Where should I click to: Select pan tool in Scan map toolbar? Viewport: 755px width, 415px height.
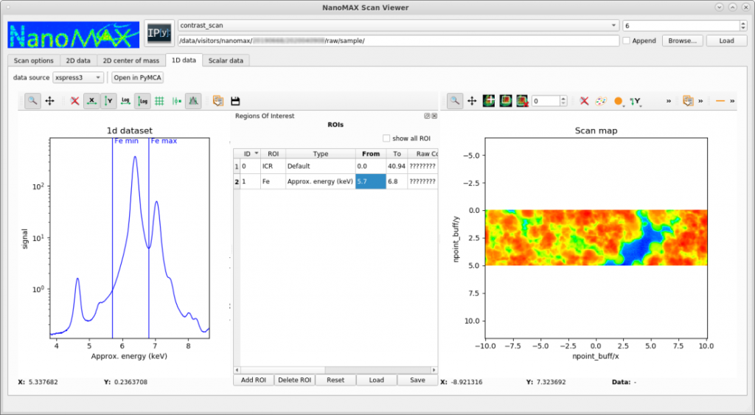coord(472,101)
